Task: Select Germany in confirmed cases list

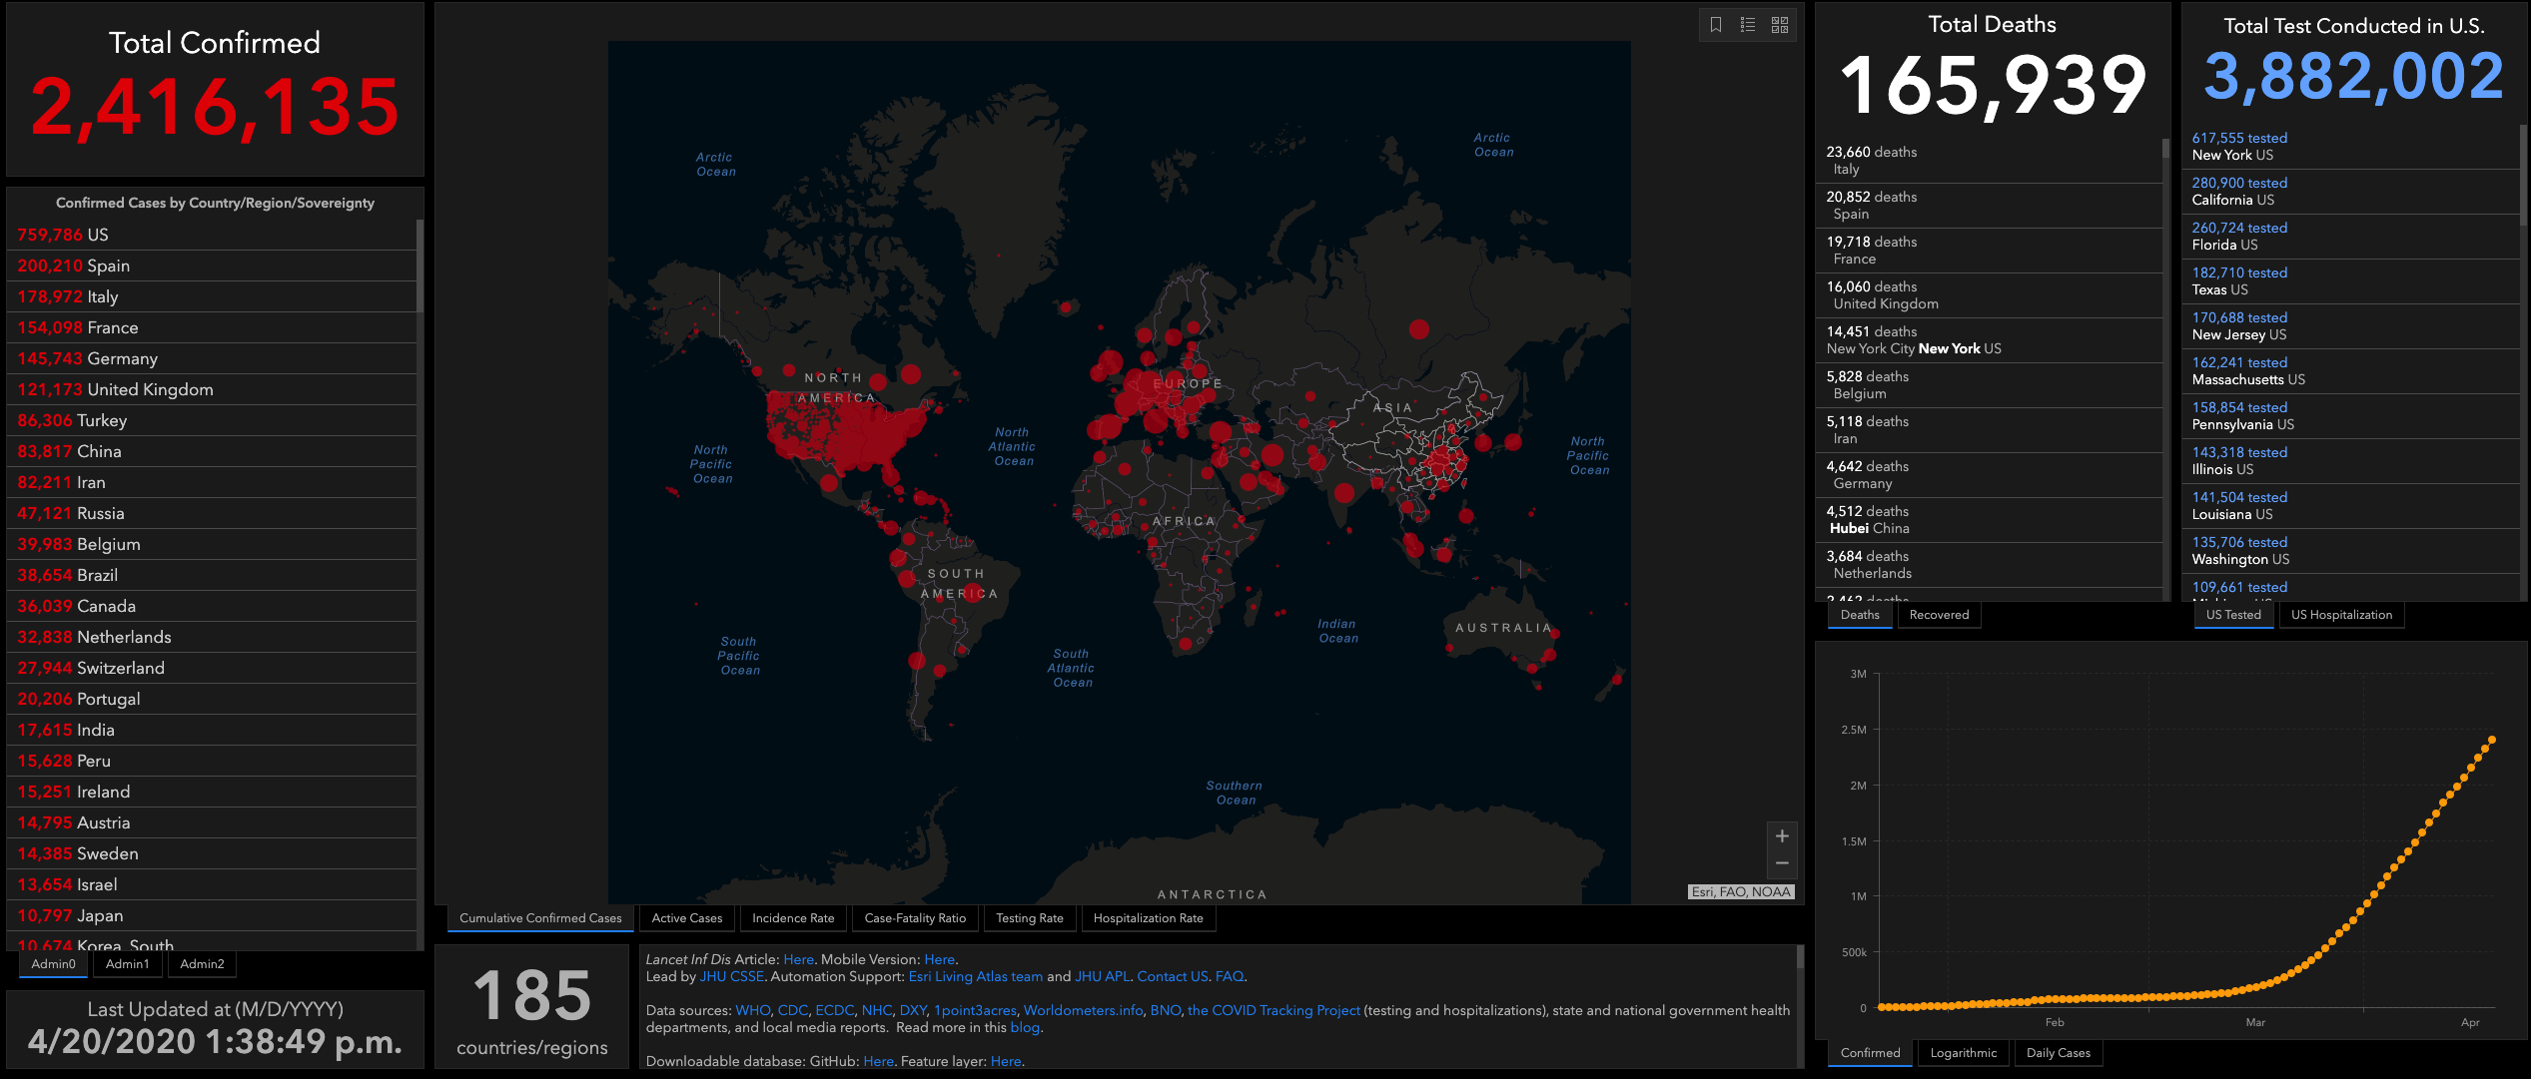Action: point(212,359)
